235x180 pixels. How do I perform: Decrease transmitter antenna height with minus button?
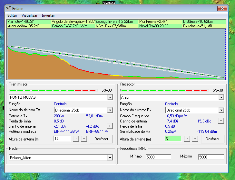coord(76,139)
